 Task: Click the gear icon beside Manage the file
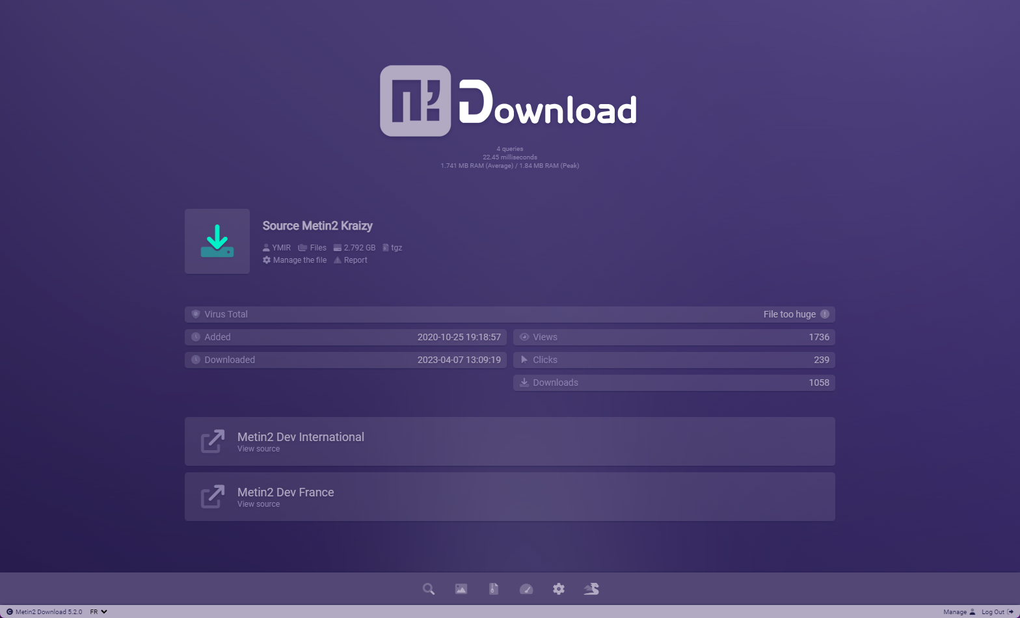(267, 260)
